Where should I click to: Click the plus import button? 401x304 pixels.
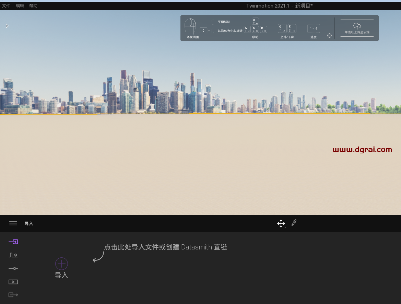(62, 264)
